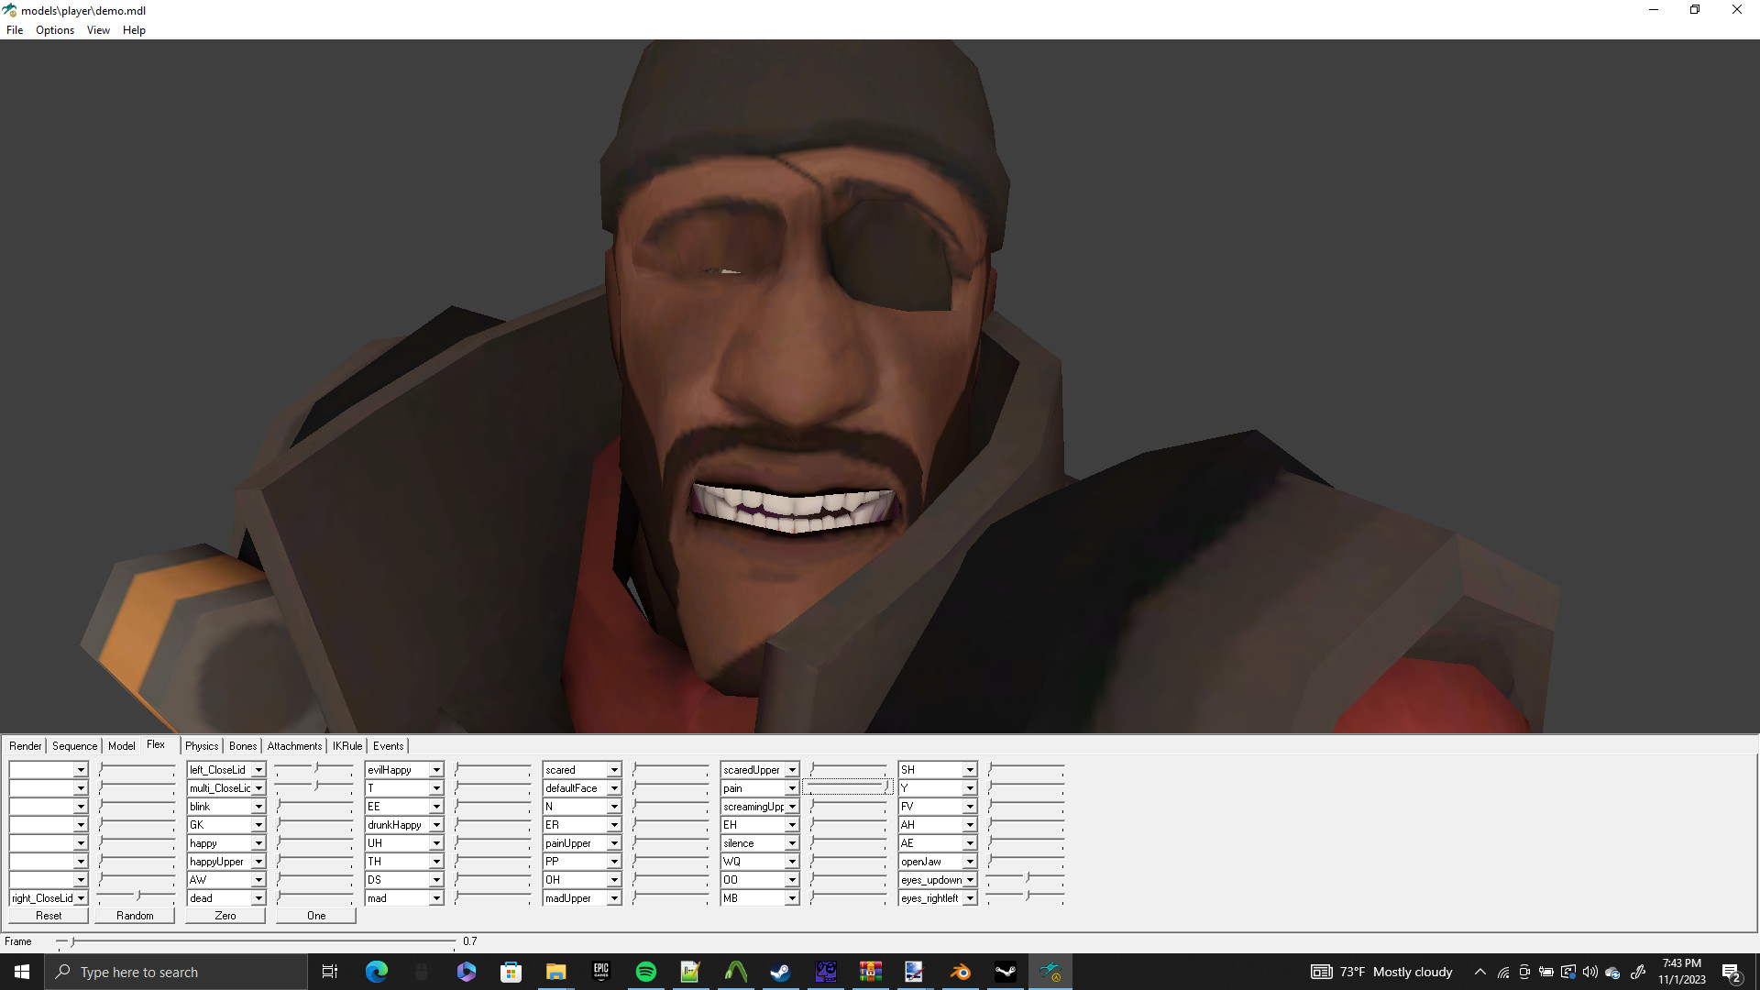
Task: Switch to the Bones tab
Action: pyautogui.click(x=242, y=745)
